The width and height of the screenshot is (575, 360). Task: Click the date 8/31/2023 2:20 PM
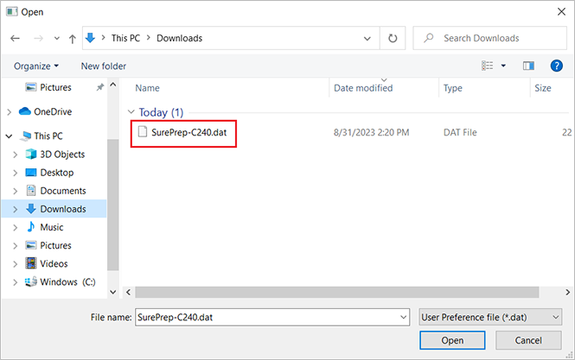(371, 133)
